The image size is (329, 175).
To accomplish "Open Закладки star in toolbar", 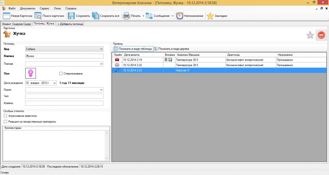I will (x=210, y=16).
